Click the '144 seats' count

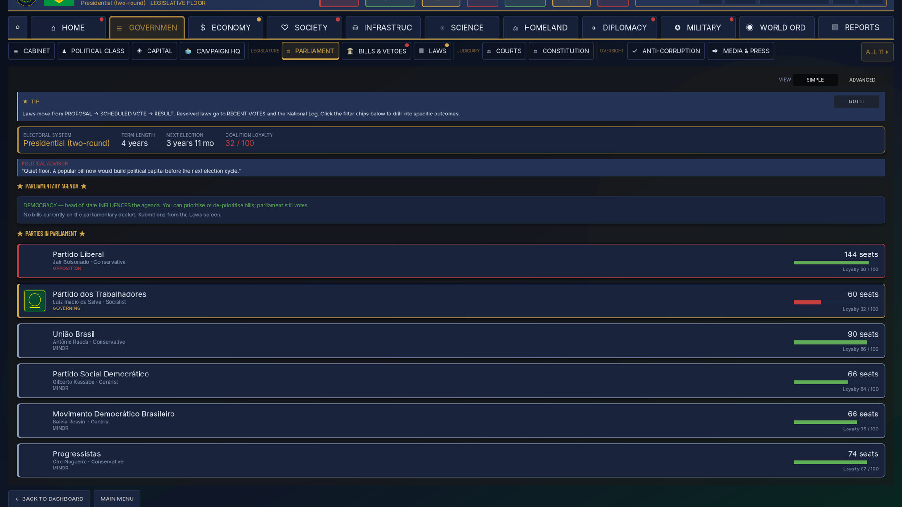click(x=861, y=254)
